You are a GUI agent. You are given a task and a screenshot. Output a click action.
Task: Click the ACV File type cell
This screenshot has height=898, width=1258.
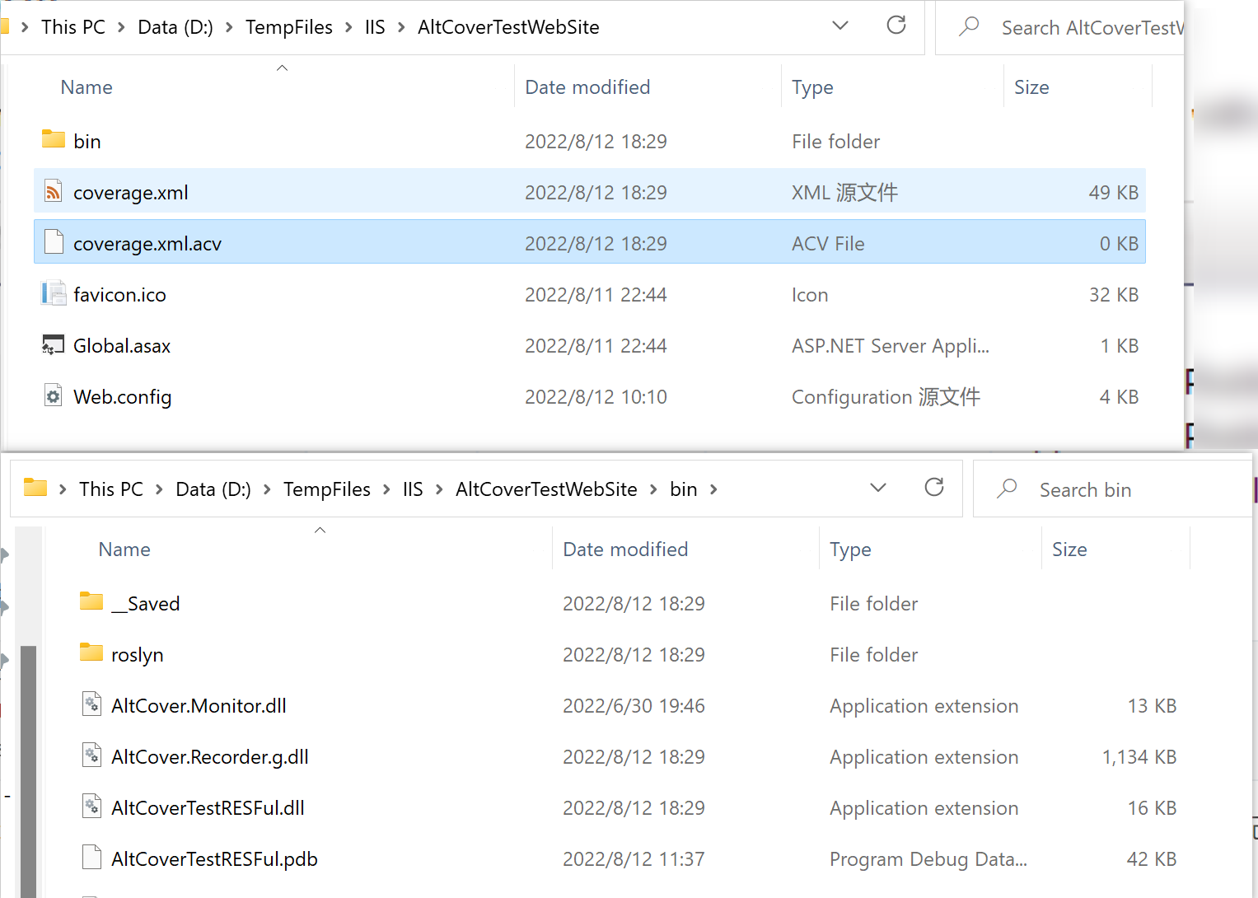click(x=828, y=244)
